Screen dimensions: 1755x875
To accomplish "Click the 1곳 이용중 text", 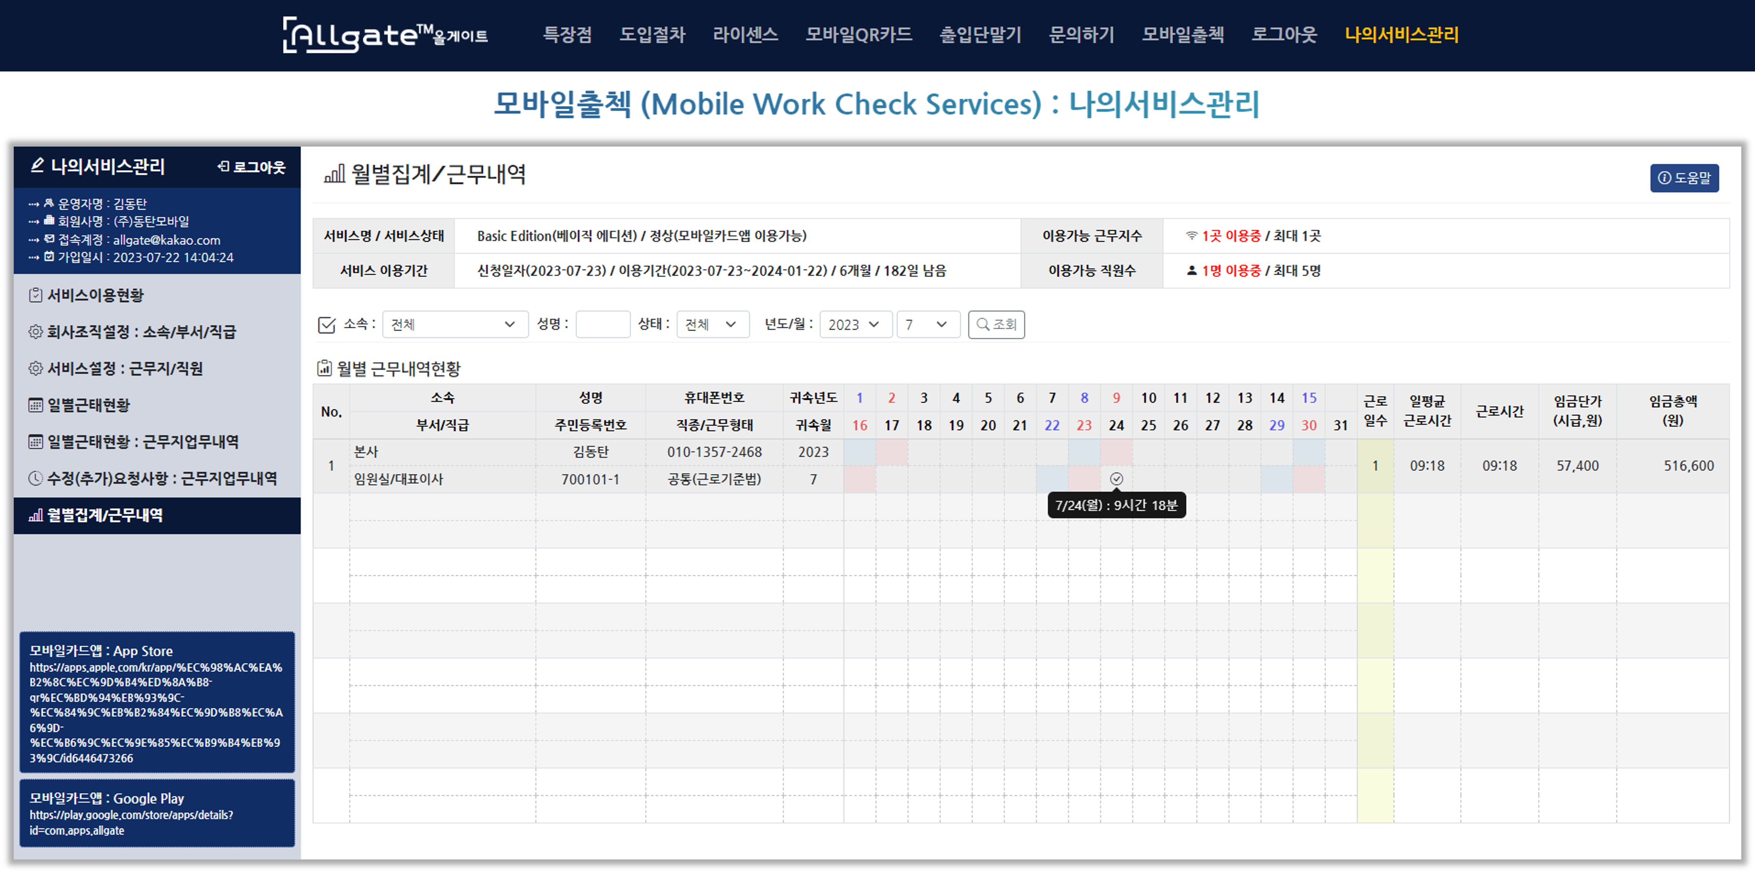I will click(x=1231, y=236).
